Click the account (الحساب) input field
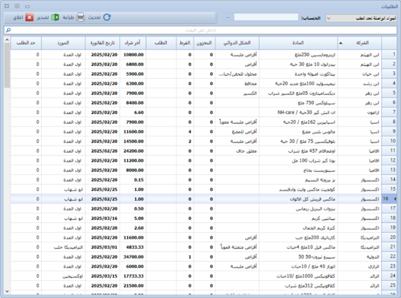The width and height of the screenshot is (401, 298). pyautogui.click(x=266, y=17)
